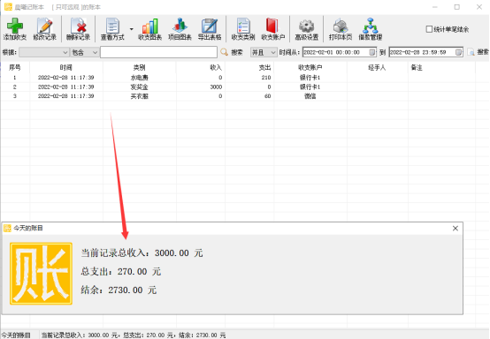
Task: Select the 发奖金 row
Action: click(238, 87)
